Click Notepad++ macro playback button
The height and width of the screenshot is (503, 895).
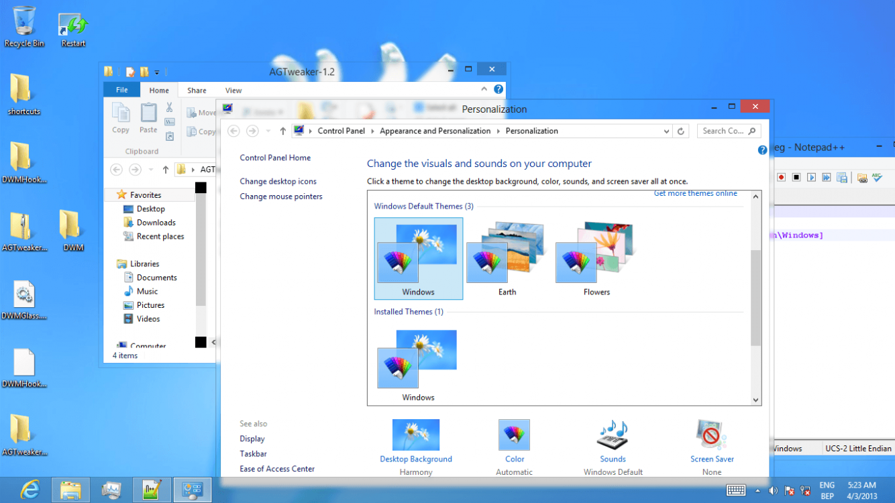[811, 178]
